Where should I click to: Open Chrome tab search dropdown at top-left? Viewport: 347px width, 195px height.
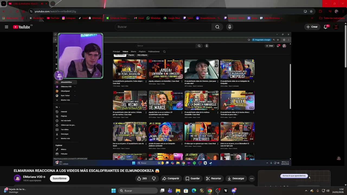click(x=4, y=4)
